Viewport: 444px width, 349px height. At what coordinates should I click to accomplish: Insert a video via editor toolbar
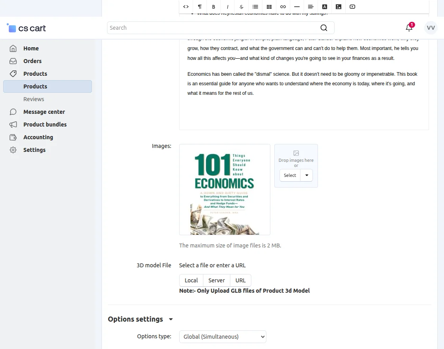click(352, 7)
